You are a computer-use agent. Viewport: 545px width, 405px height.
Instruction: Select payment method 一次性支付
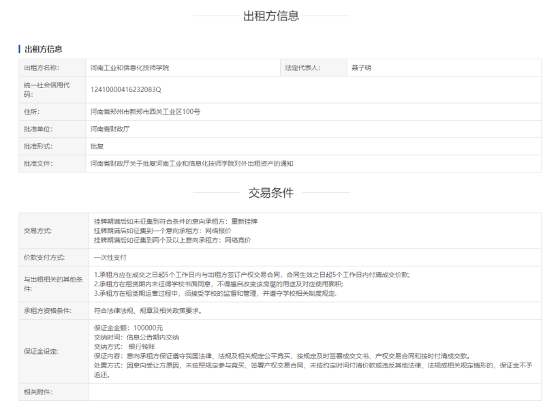pyautogui.click(x=110, y=258)
